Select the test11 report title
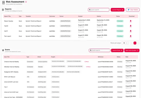 point(6,31)
